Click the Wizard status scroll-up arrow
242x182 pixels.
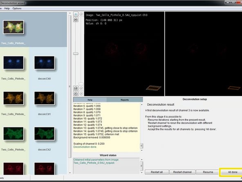pos(142,159)
